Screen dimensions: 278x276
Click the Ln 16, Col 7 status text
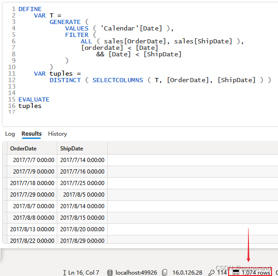pyautogui.click(x=84, y=273)
